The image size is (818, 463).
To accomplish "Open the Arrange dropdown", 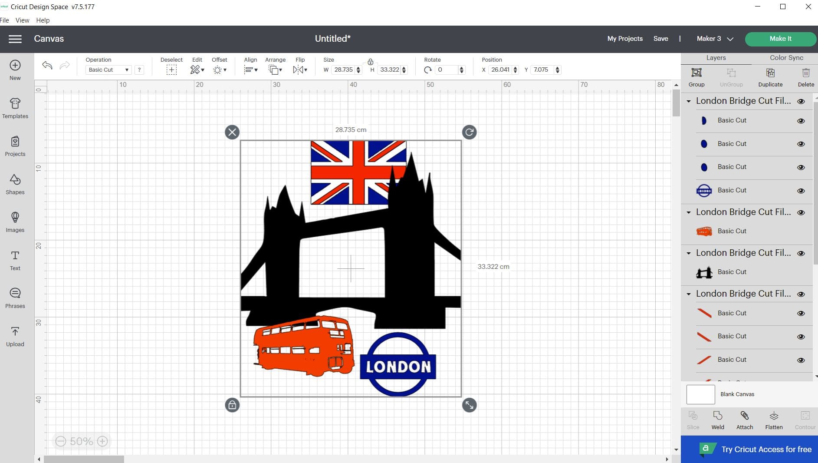I will click(275, 66).
